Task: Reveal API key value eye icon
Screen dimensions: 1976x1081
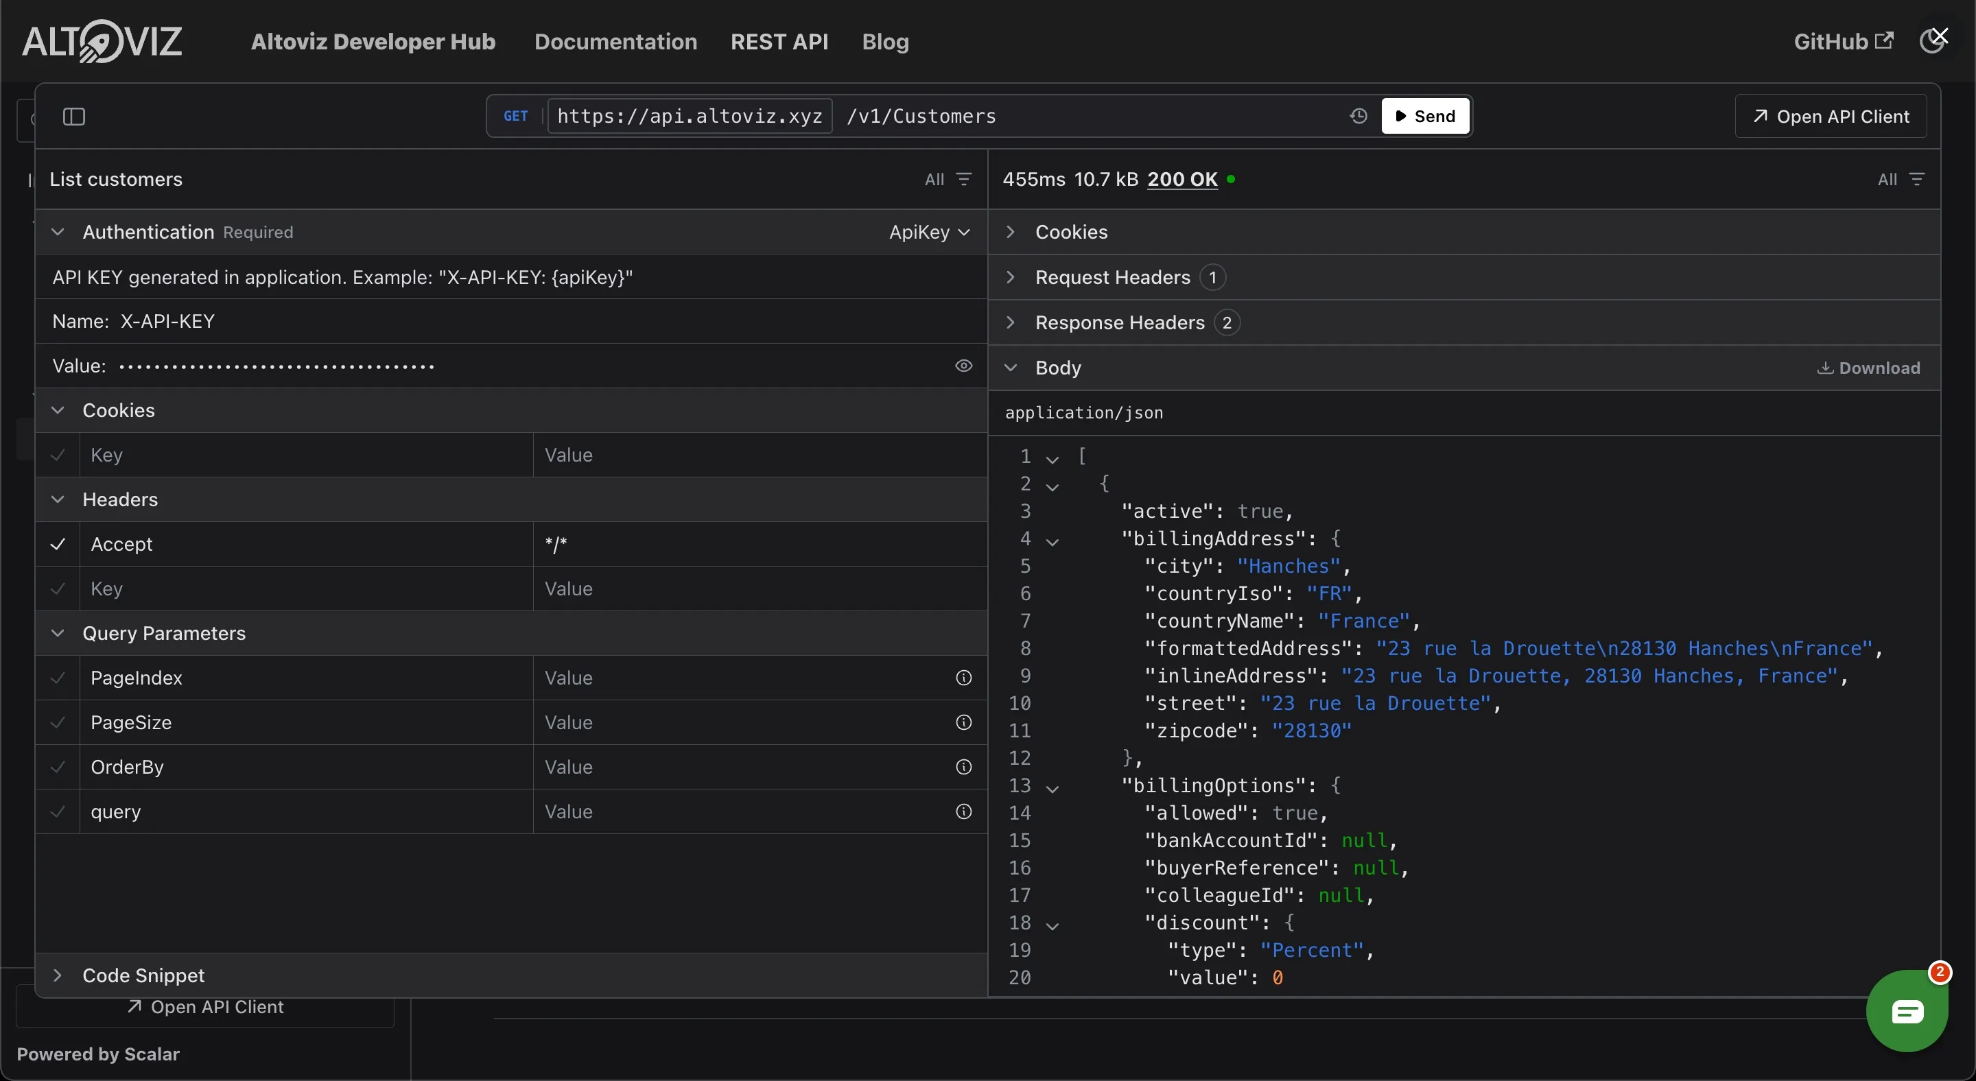Action: click(963, 366)
